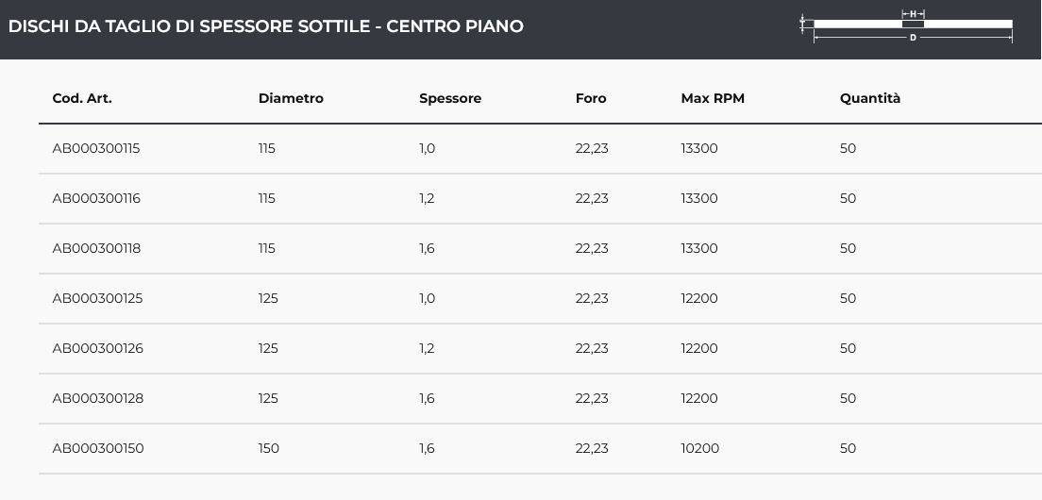Click the Max RPM column header
Screen dimensions: 1042x500
713,98
